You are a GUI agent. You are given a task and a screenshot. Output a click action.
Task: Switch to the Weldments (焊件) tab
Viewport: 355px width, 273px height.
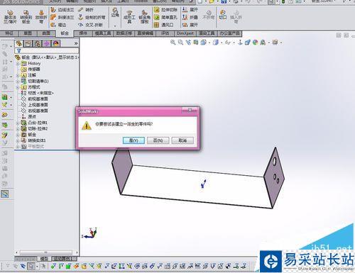click(83, 33)
